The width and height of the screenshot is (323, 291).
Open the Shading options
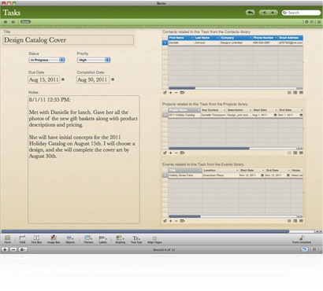(121, 239)
